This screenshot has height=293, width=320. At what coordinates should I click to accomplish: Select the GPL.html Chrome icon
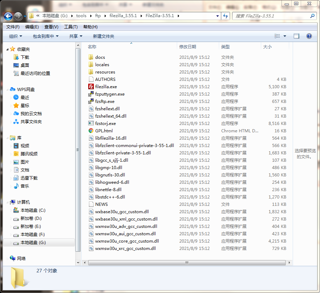[91, 131]
